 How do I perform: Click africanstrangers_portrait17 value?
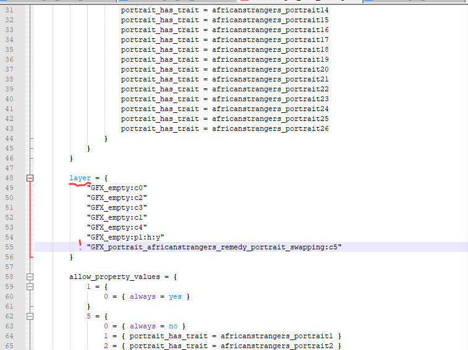click(x=270, y=40)
